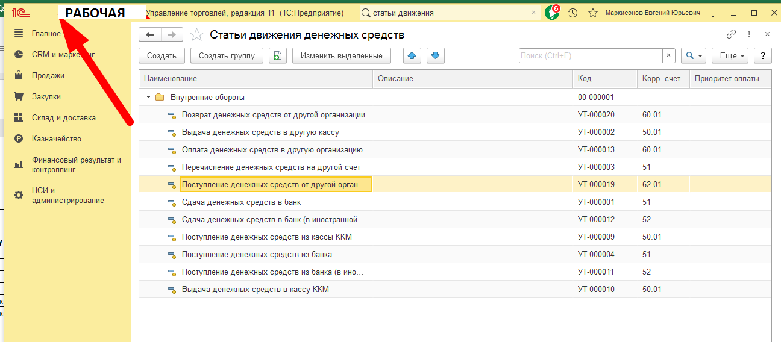
Task: Click the Казначейство ruble icon
Action: click(x=19, y=138)
